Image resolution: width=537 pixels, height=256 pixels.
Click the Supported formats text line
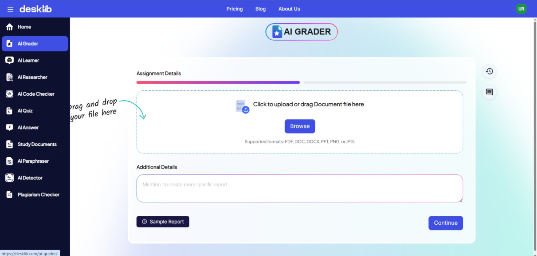(300, 142)
